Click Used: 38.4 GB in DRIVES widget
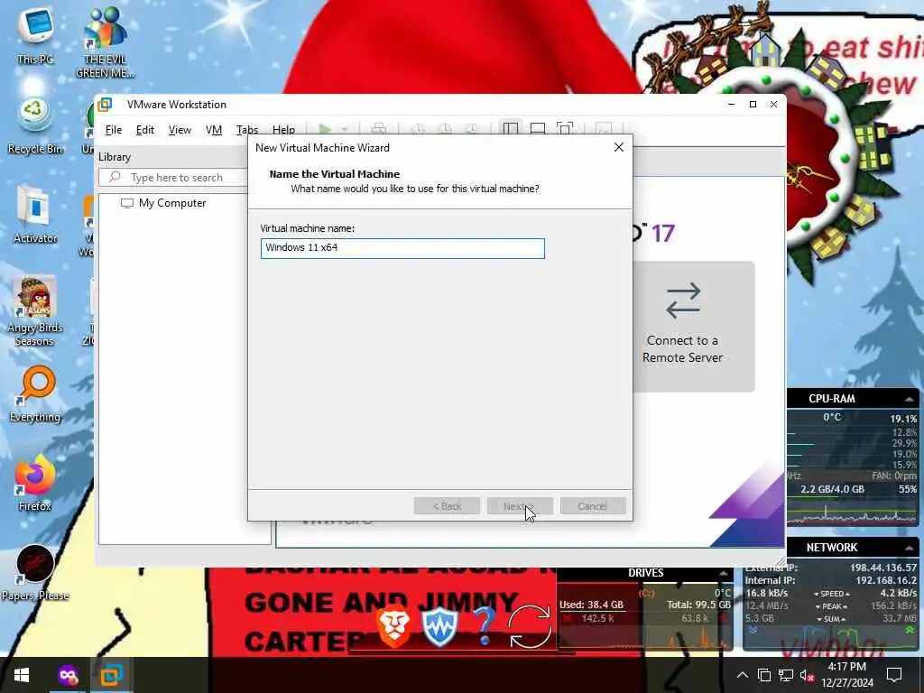Screen dimensions: 924x693 591,605
